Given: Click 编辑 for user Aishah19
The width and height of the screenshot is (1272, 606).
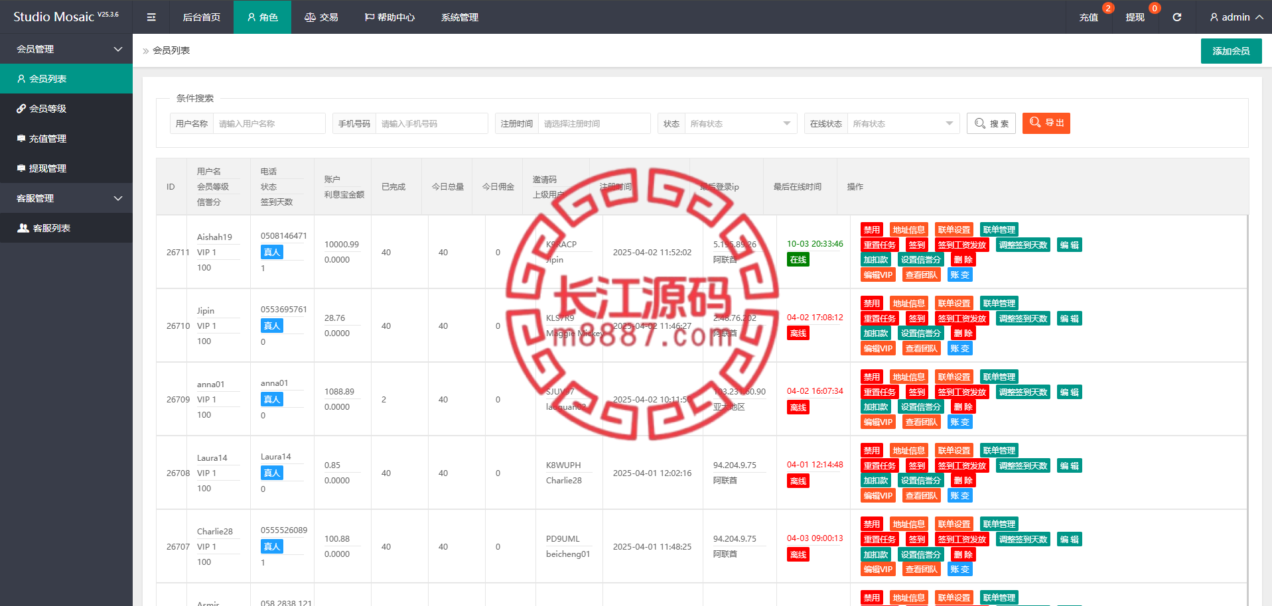Looking at the screenshot, I should pyautogui.click(x=1069, y=245).
